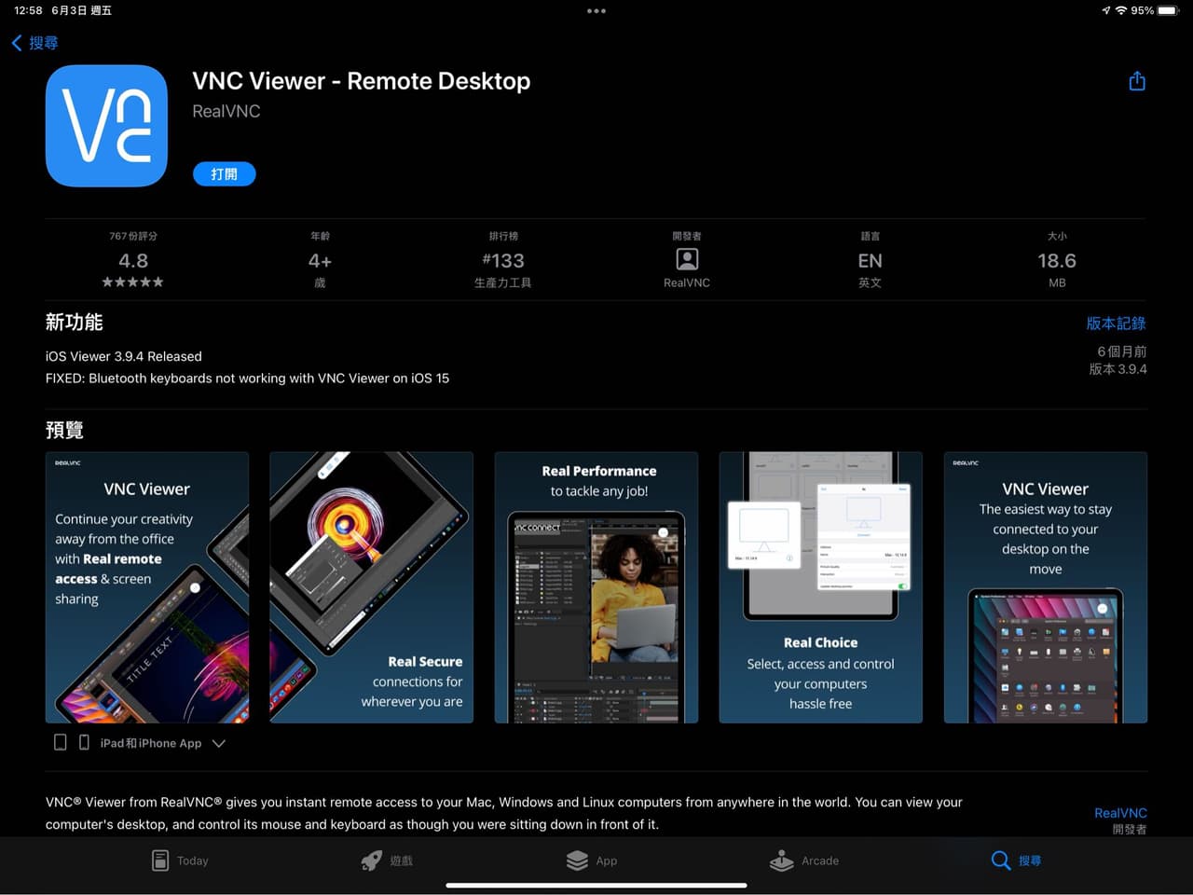Tap the 版本 3.9.4 version label
Image resolution: width=1193 pixels, height=895 pixels.
click(1118, 369)
